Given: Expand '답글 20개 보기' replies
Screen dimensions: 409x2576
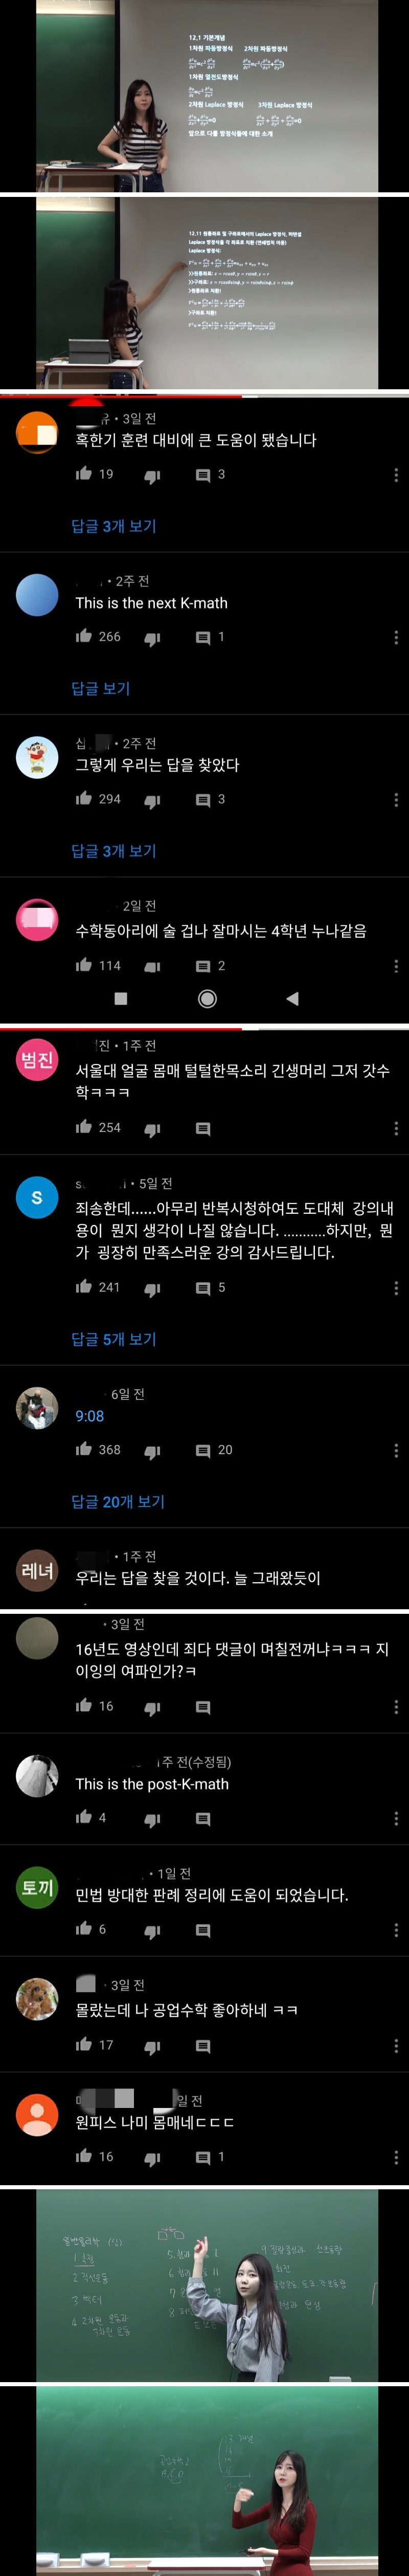Looking at the screenshot, I should (x=118, y=1501).
